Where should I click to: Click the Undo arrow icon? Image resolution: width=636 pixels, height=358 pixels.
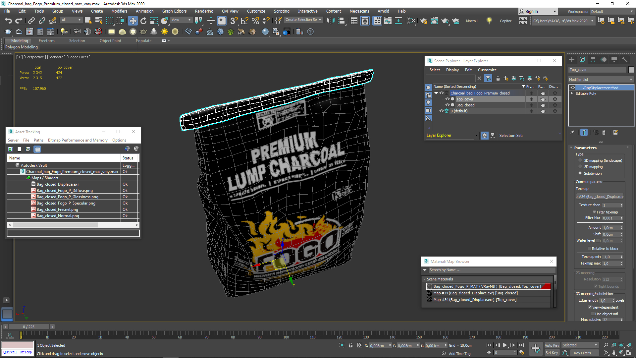(x=8, y=21)
